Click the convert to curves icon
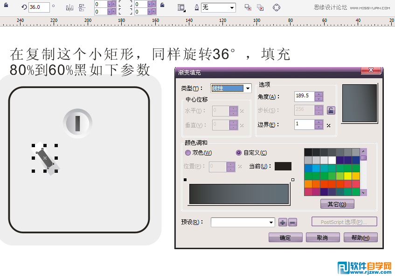 click(276, 7)
